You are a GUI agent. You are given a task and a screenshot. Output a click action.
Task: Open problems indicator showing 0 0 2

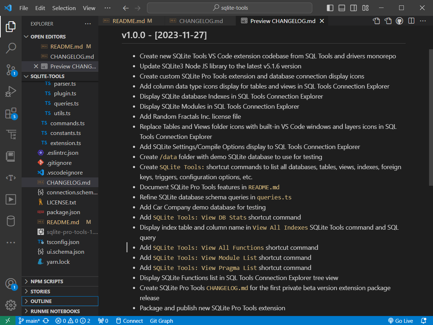click(x=73, y=321)
